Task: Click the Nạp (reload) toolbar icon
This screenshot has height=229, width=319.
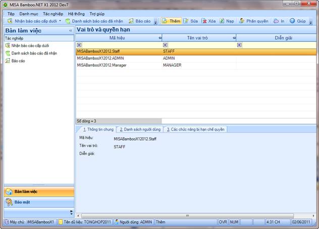Action: 222,21
